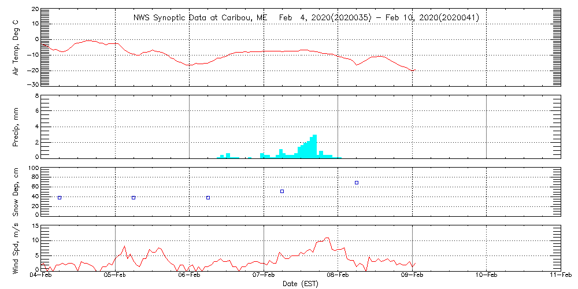Click the Wind Spd, m/s axis label
Image resolution: width=578 pixels, height=289 pixels.
[x=16, y=247]
